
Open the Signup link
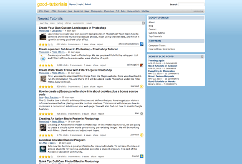(x=72, y=4)
